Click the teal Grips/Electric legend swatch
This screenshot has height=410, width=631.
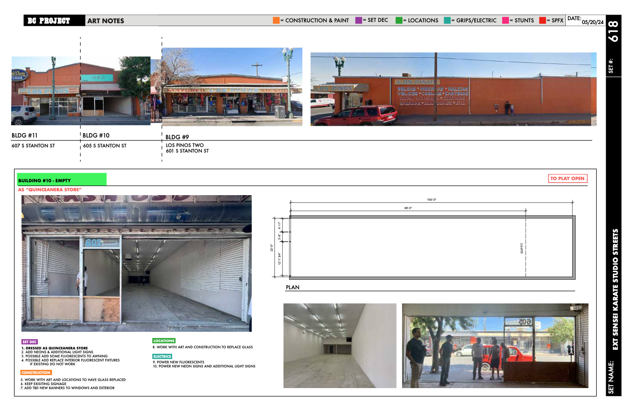(447, 20)
